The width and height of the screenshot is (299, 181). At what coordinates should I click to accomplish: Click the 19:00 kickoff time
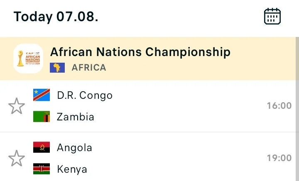click(279, 158)
